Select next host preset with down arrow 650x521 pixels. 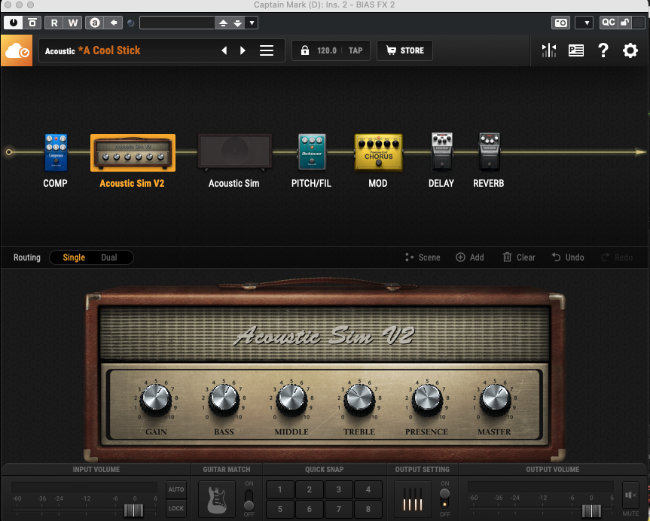pos(237,23)
